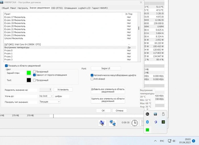The width and height of the screenshot is (199, 145).
Task: Expand hidden tray icons chevron on taskbar
Action: [x=155, y=140]
